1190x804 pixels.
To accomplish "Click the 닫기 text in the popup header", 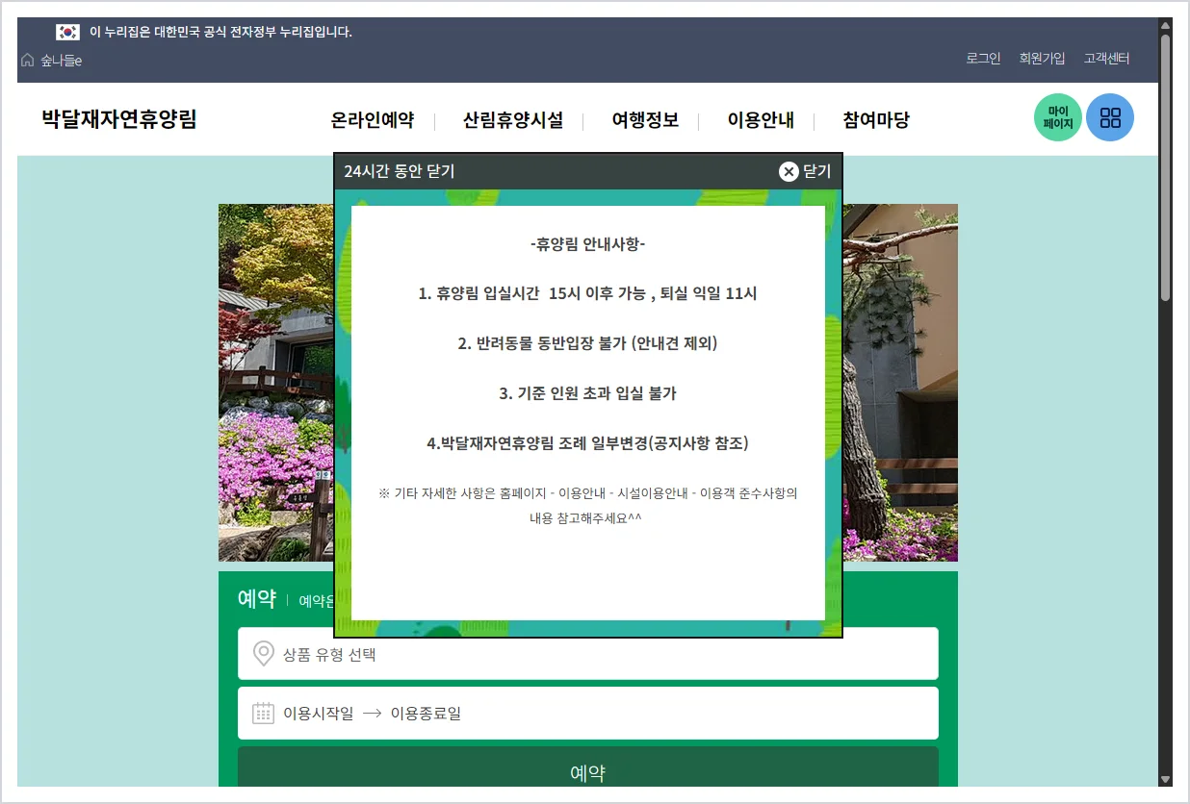I will 816,171.
